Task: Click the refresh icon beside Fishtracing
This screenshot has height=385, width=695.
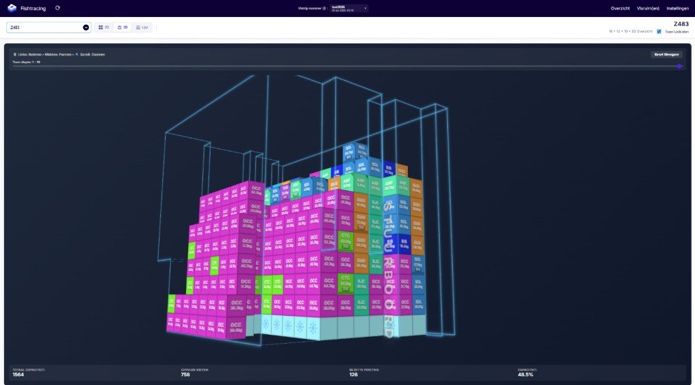Action: pos(58,8)
